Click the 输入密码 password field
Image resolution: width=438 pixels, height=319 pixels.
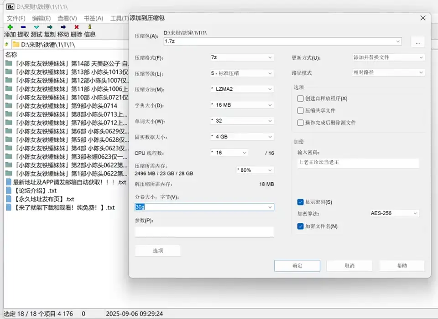click(358, 163)
